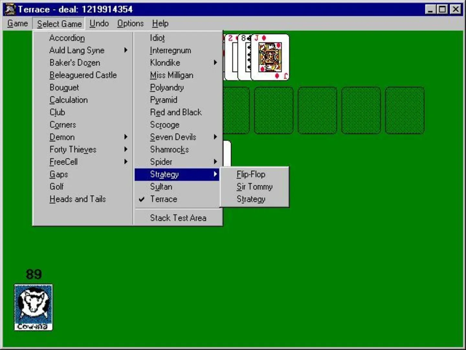Image resolution: width=466 pixels, height=350 pixels.
Task: Select Beleaguered Castle game
Action: [x=83, y=75]
